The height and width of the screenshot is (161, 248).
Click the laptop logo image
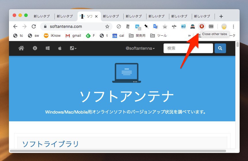[127, 73]
